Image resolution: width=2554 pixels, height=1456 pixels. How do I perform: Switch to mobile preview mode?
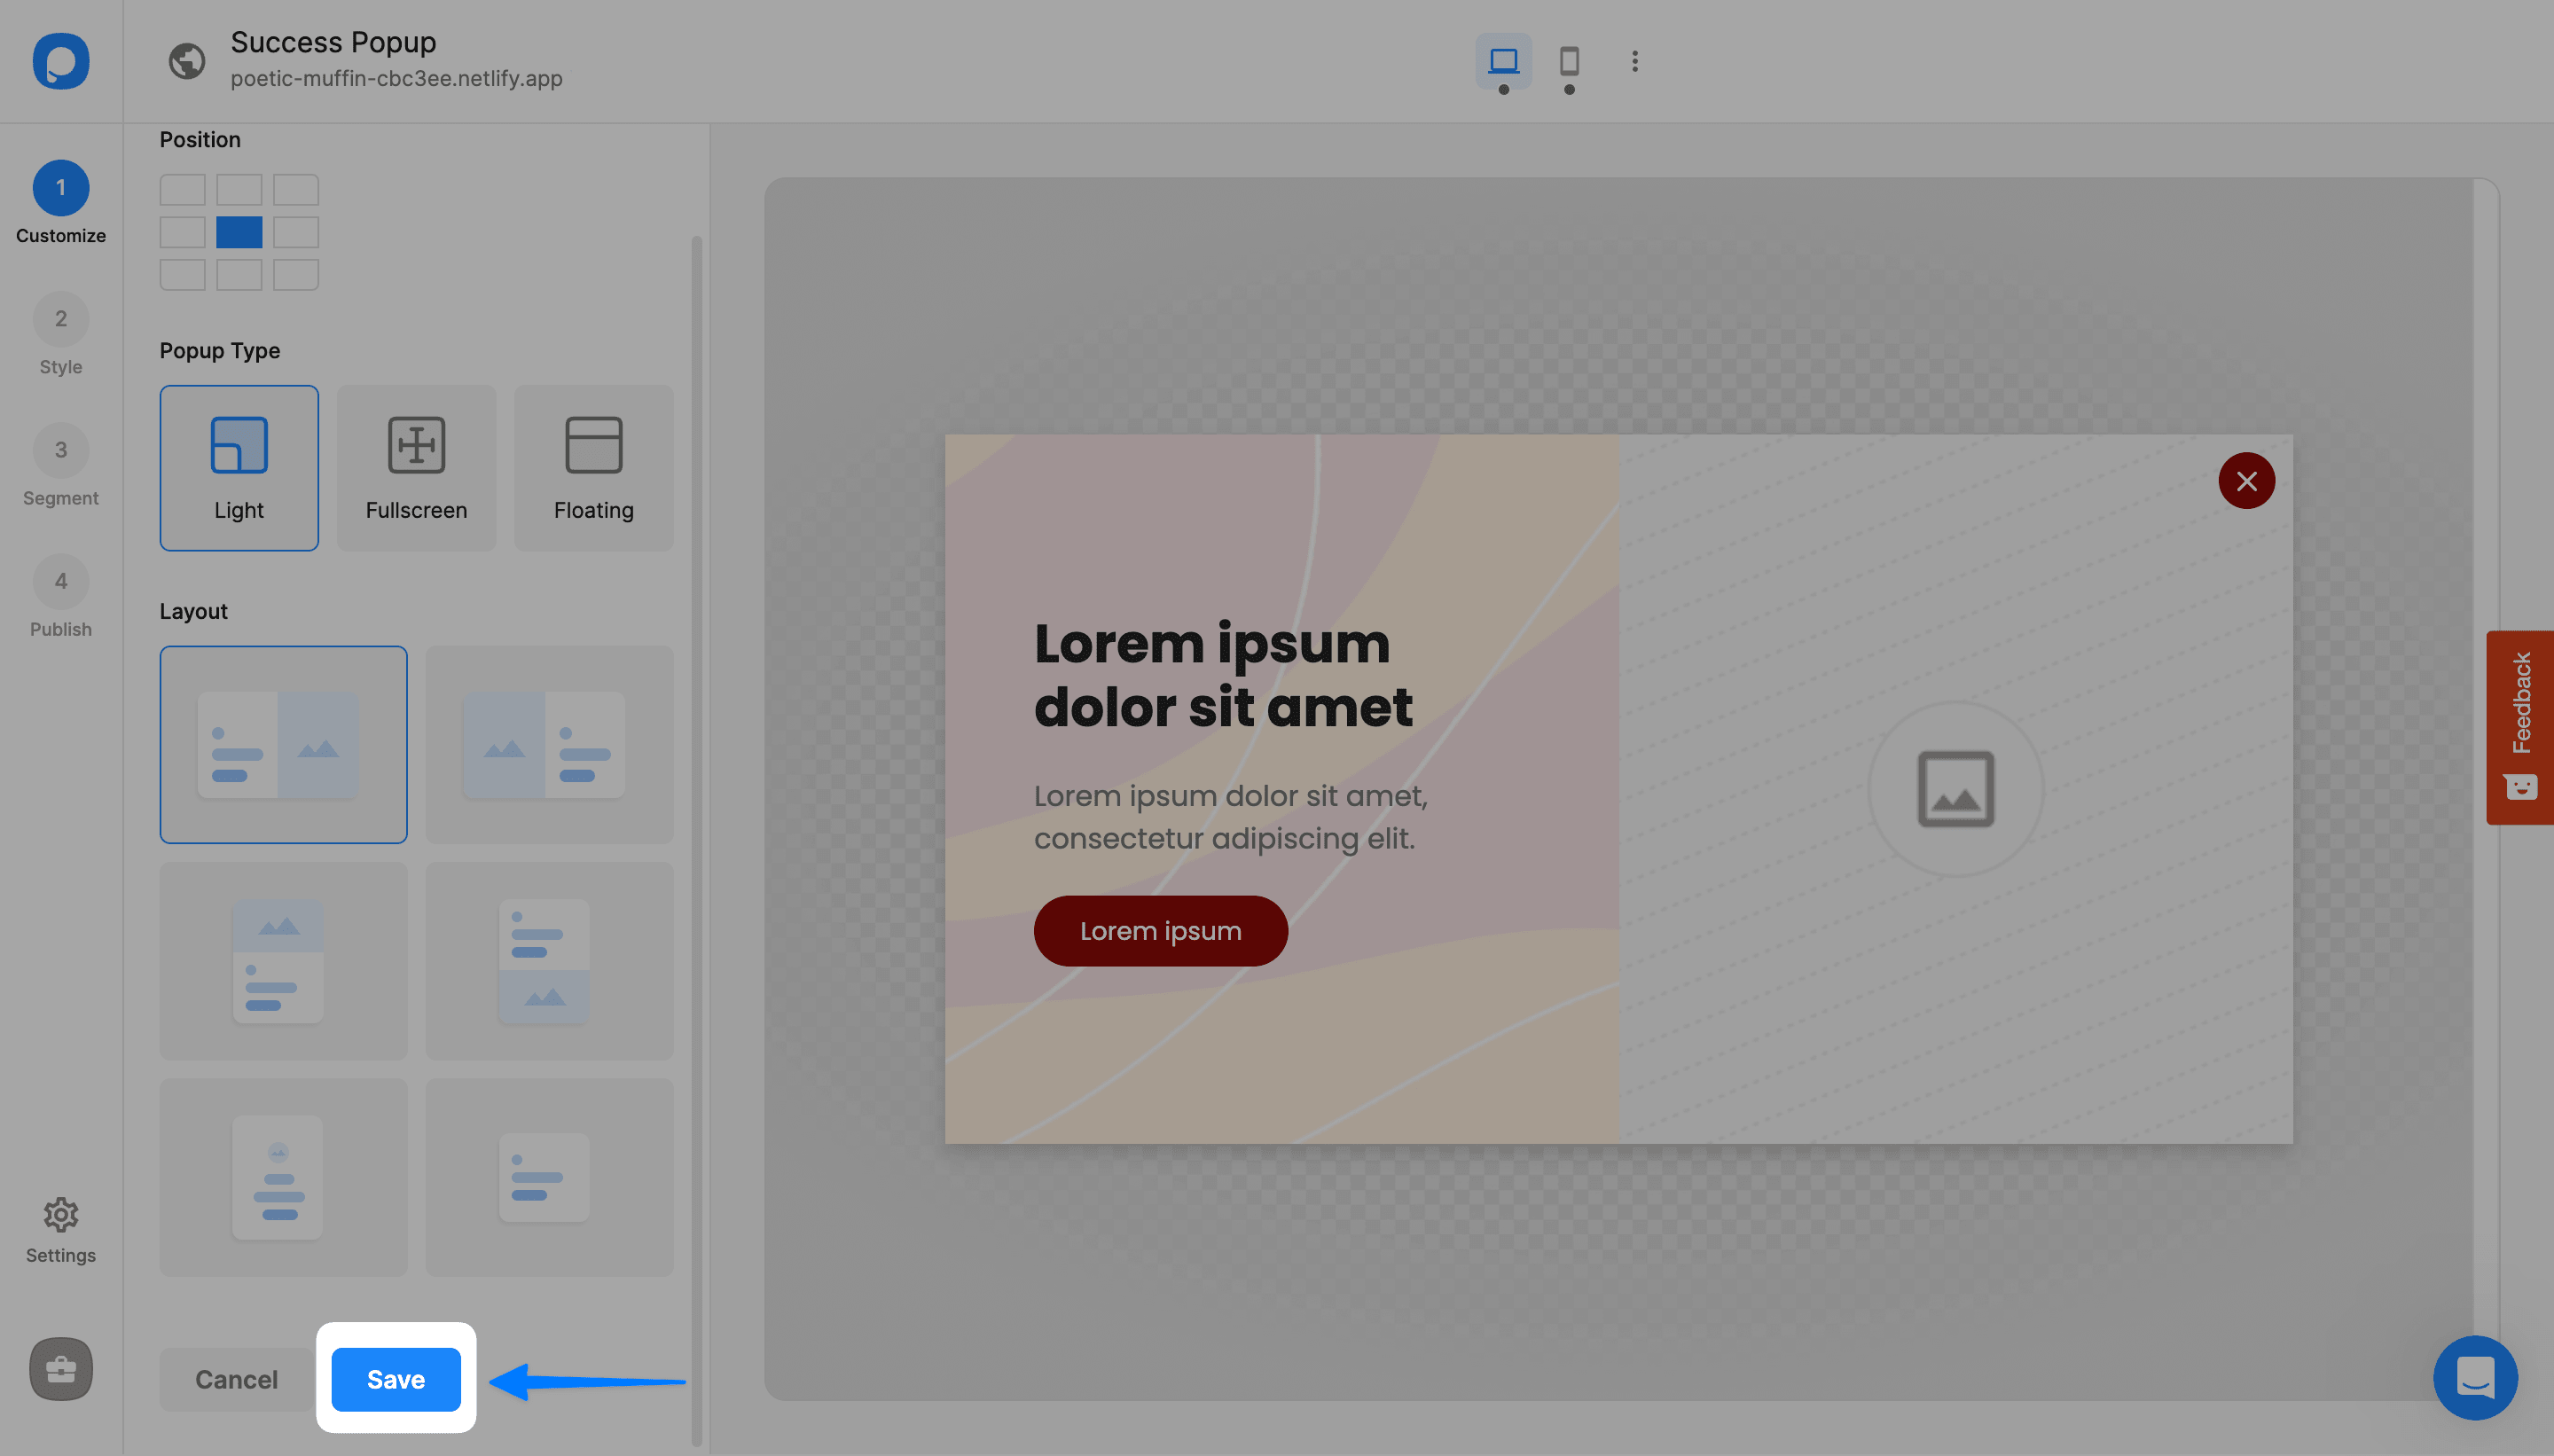tap(1567, 62)
